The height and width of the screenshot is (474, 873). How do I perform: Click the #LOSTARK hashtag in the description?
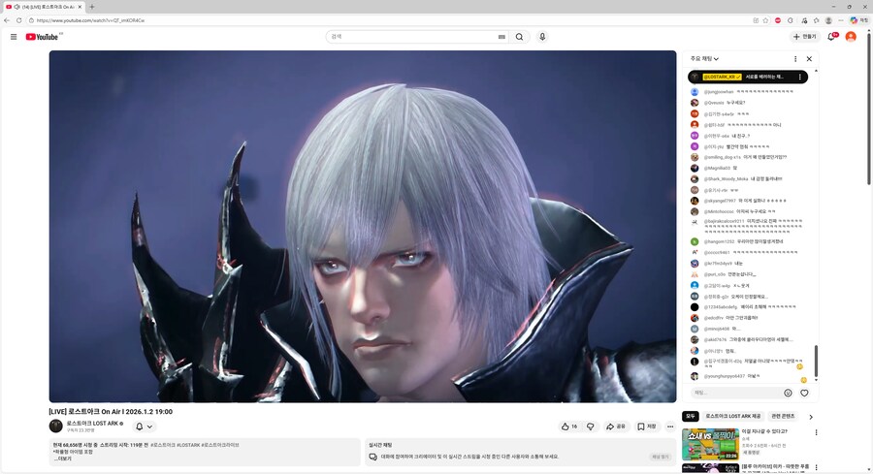tap(188, 445)
